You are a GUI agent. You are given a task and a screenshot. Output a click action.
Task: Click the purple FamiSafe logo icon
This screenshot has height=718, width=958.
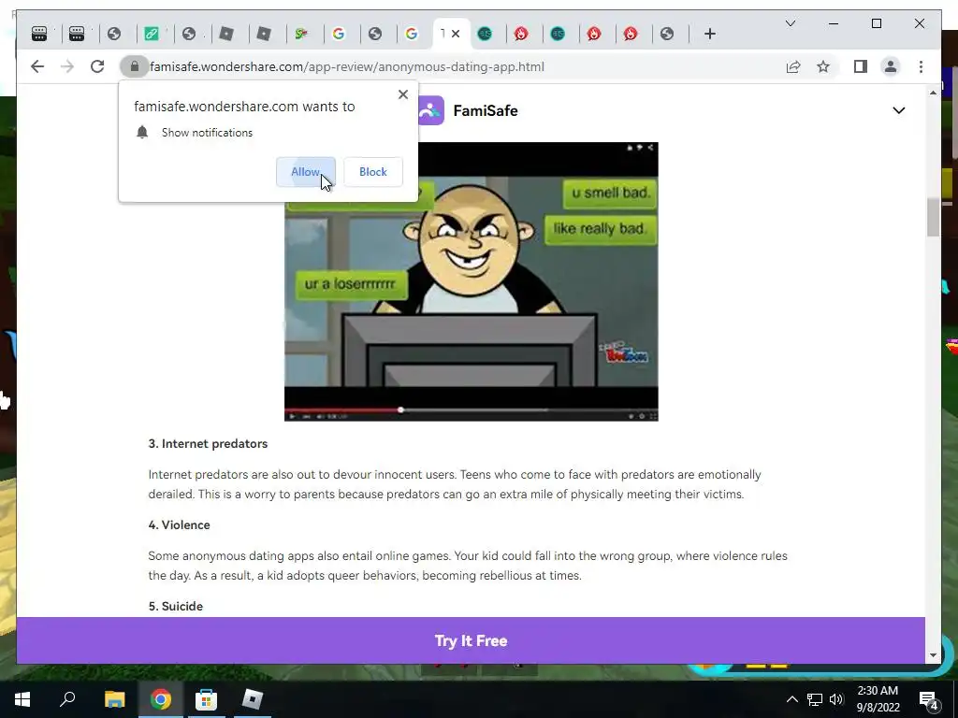pyautogui.click(x=431, y=110)
